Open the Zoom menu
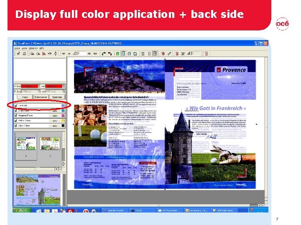Viewport: 301px width, 225px height. [x=24, y=48]
